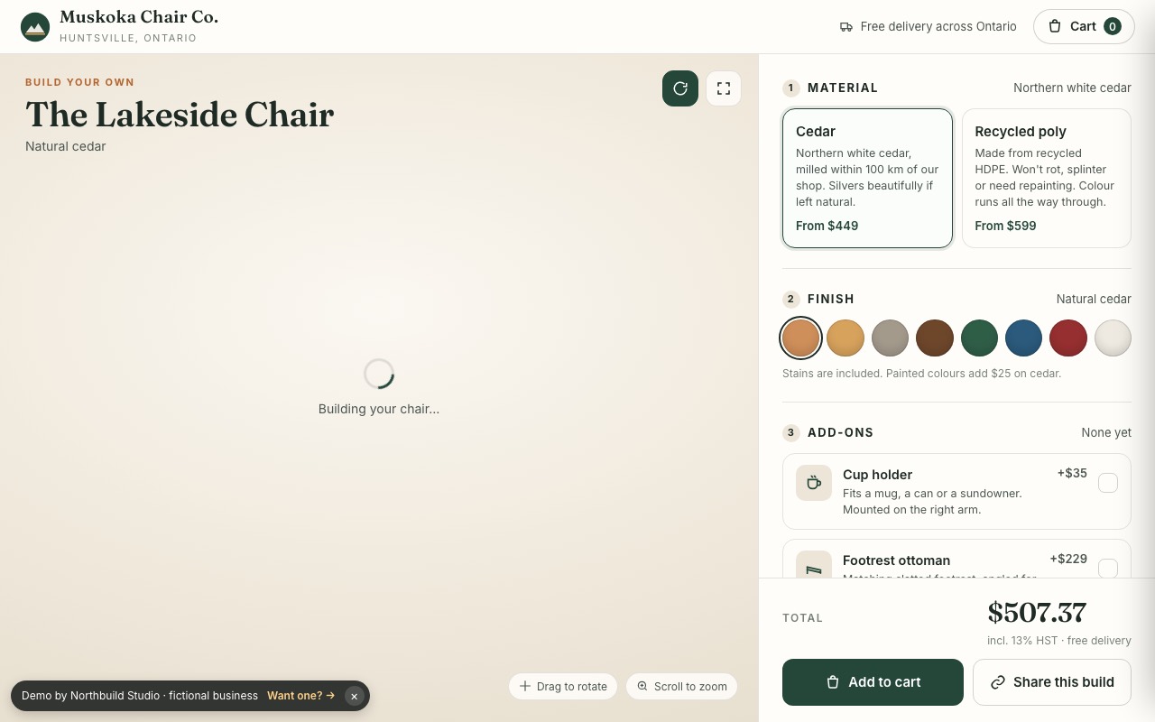
Task: Click the Muskoka Chair Co. brand name
Action: tap(139, 17)
